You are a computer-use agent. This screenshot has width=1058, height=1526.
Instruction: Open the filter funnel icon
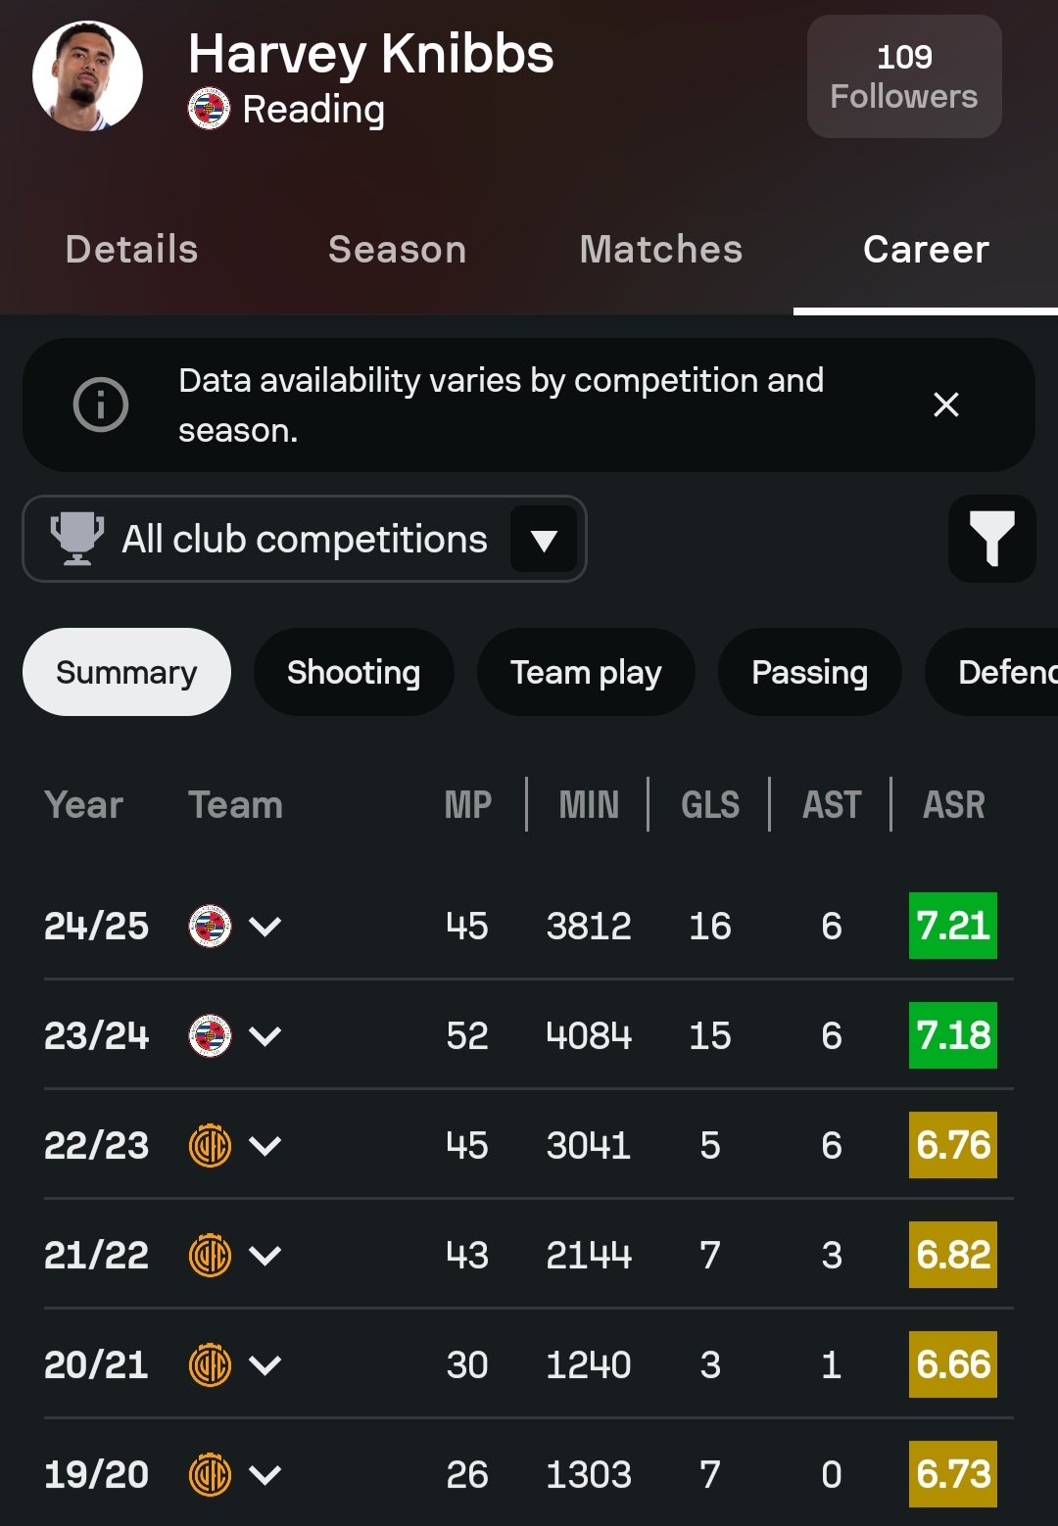991,539
